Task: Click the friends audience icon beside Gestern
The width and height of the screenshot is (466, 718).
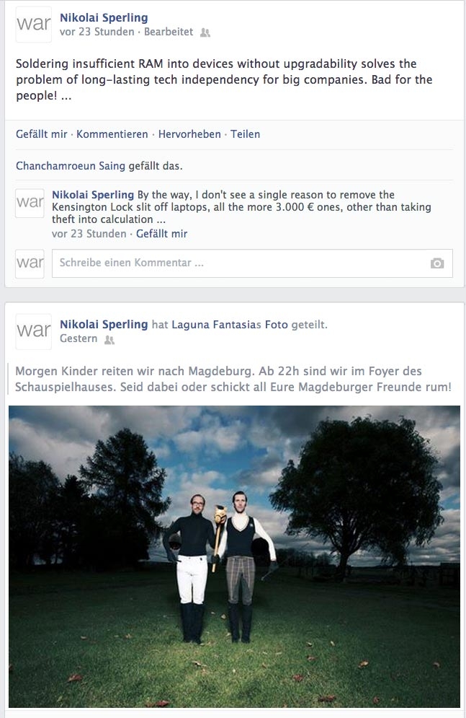Action: (109, 340)
